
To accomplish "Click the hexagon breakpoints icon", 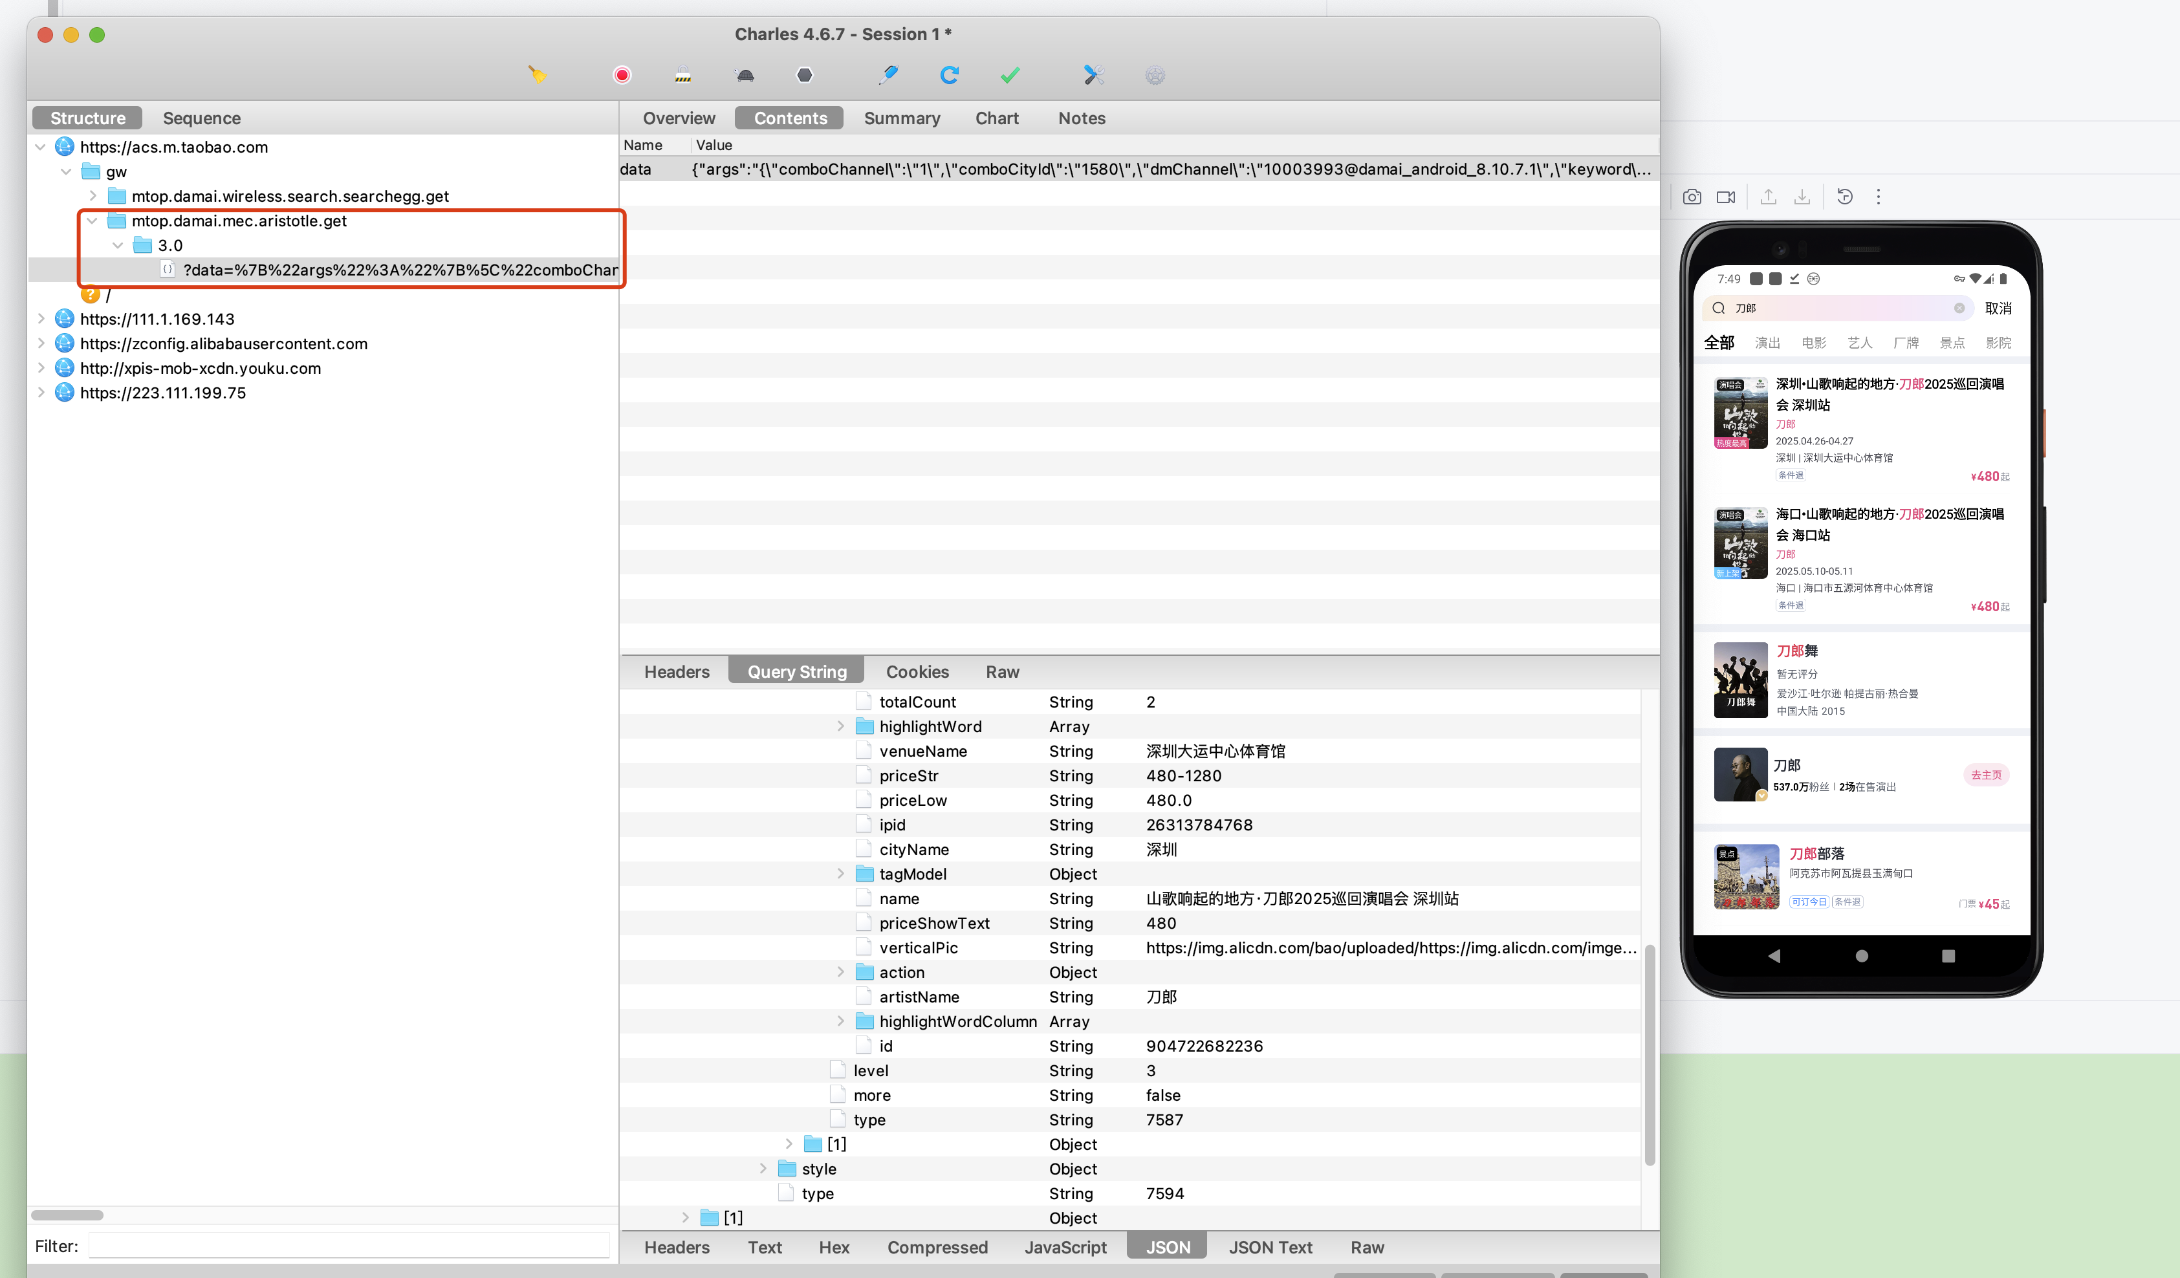I will (805, 75).
